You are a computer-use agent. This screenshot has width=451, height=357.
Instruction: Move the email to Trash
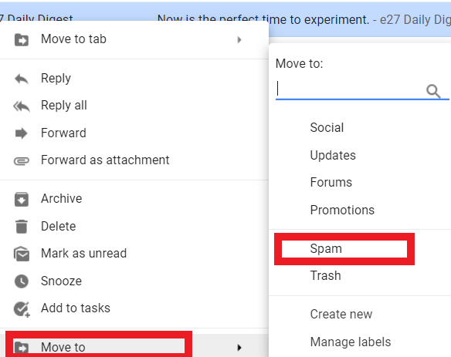click(326, 276)
